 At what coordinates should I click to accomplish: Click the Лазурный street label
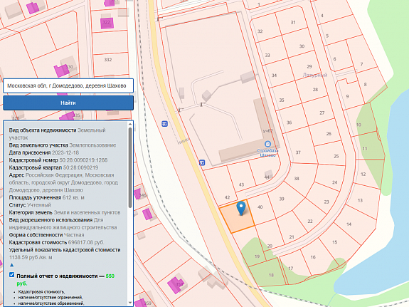(x=315, y=76)
